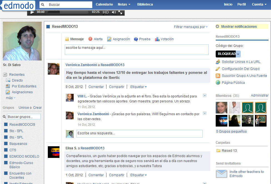
Task: Click the Escribe una respuesta field
Action: coord(140,134)
